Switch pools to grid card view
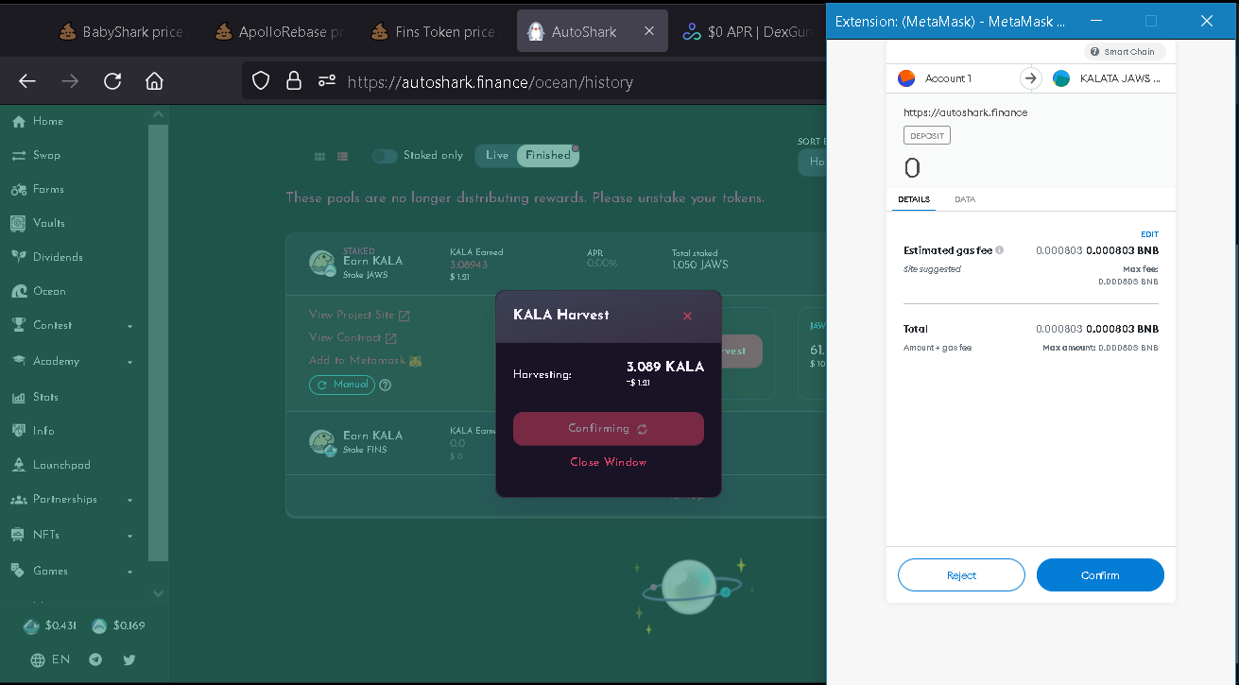This screenshot has width=1239, height=685. pyautogui.click(x=319, y=156)
